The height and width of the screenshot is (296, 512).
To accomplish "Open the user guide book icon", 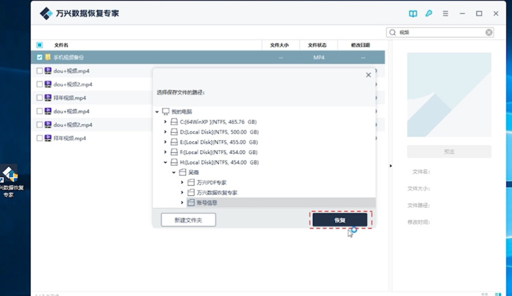I will pos(413,14).
